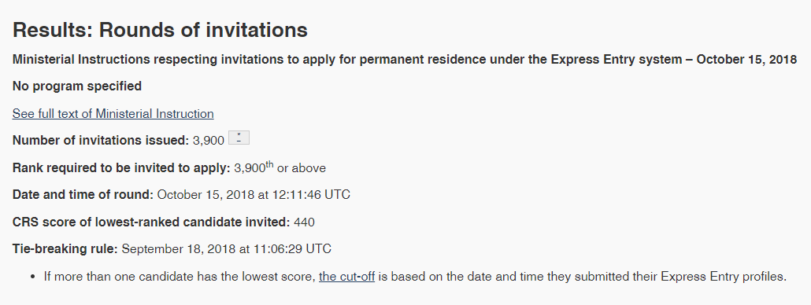Click the bullet point before the tie-breaking note
This screenshot has height=305, width=811.
(33, 277)
